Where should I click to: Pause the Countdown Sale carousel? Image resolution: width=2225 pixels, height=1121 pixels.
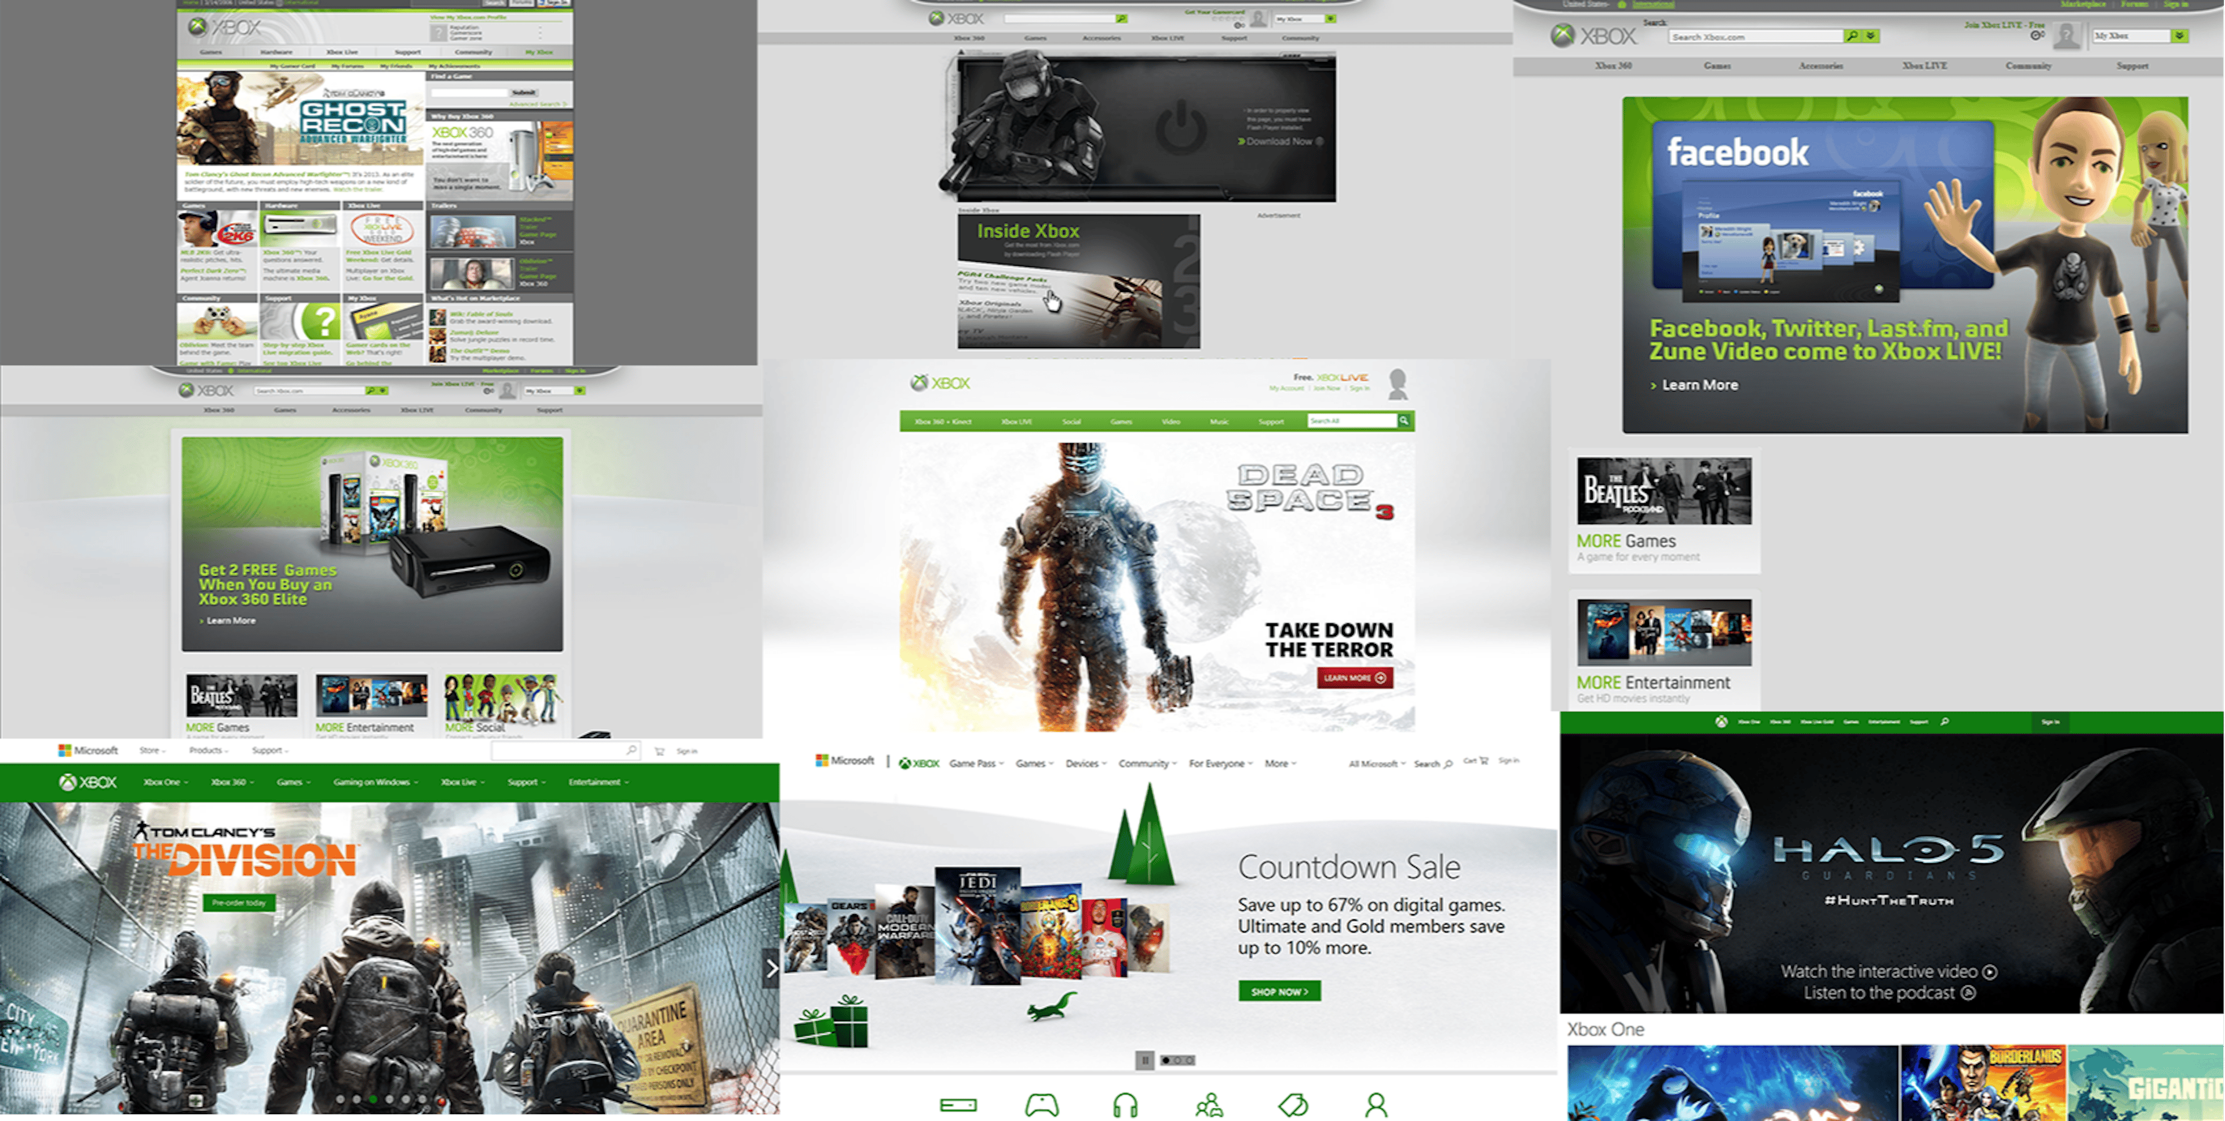click(x=1146, y=1060)
